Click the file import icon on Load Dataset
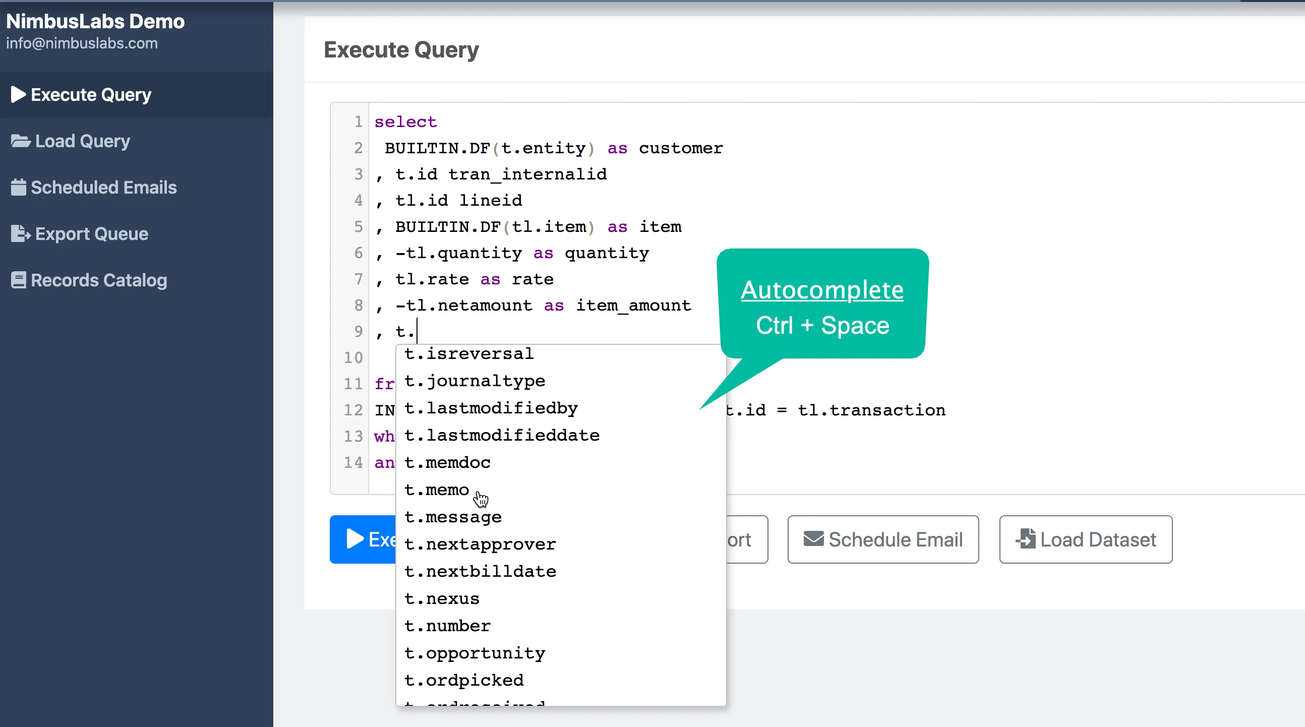Image resolution: width=1305 pixels, height=727 pixels. click(1025, 539)
